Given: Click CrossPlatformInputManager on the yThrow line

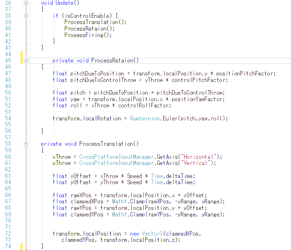Looking at the screenshot, I should point(116,163).
